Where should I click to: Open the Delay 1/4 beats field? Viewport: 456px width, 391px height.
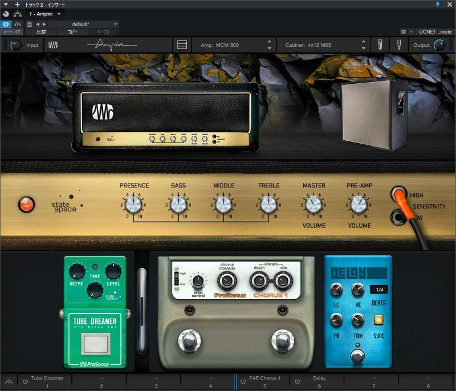(x=378, y=290)
